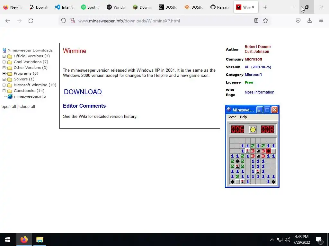Click Firefox icon in the taskbar
Screen dimensions: 329x246
(x=24, y=240)
